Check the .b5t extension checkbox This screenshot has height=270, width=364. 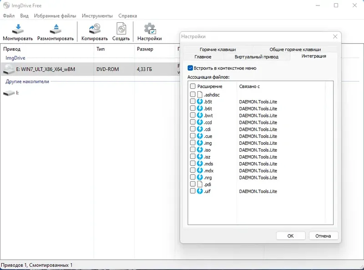click(192, 101)
